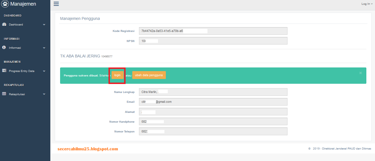Toggle the hamburger sidebar menu icon
375x161 pixels.
click(x=56, y=4)
